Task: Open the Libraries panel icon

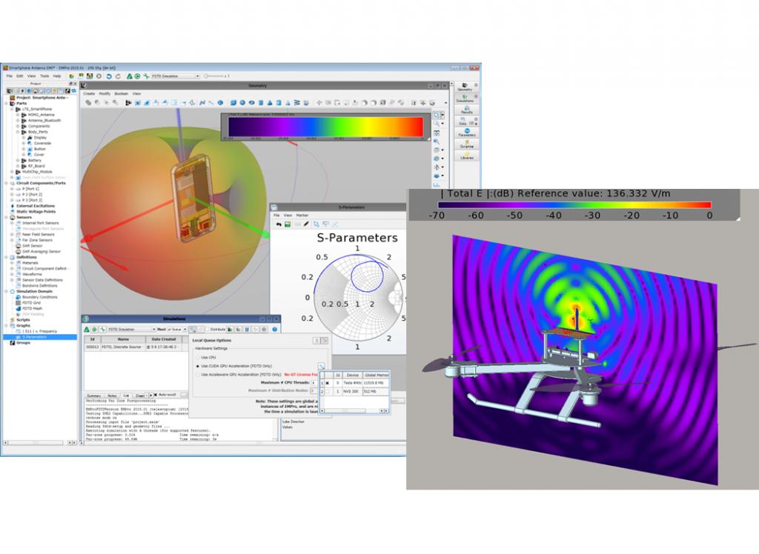Action: pos(466,156)
